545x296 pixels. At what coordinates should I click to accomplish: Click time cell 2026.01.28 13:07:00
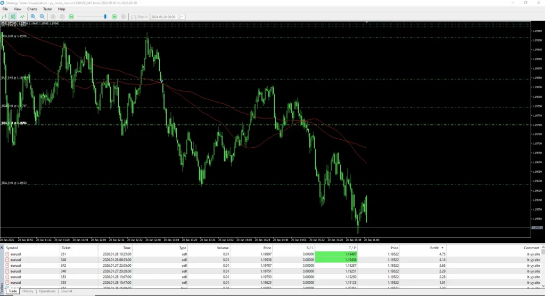117,277
